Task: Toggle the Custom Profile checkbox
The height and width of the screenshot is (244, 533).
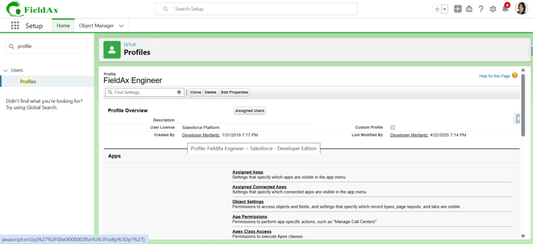Action: pyautogui.click(x=392, y=127)
